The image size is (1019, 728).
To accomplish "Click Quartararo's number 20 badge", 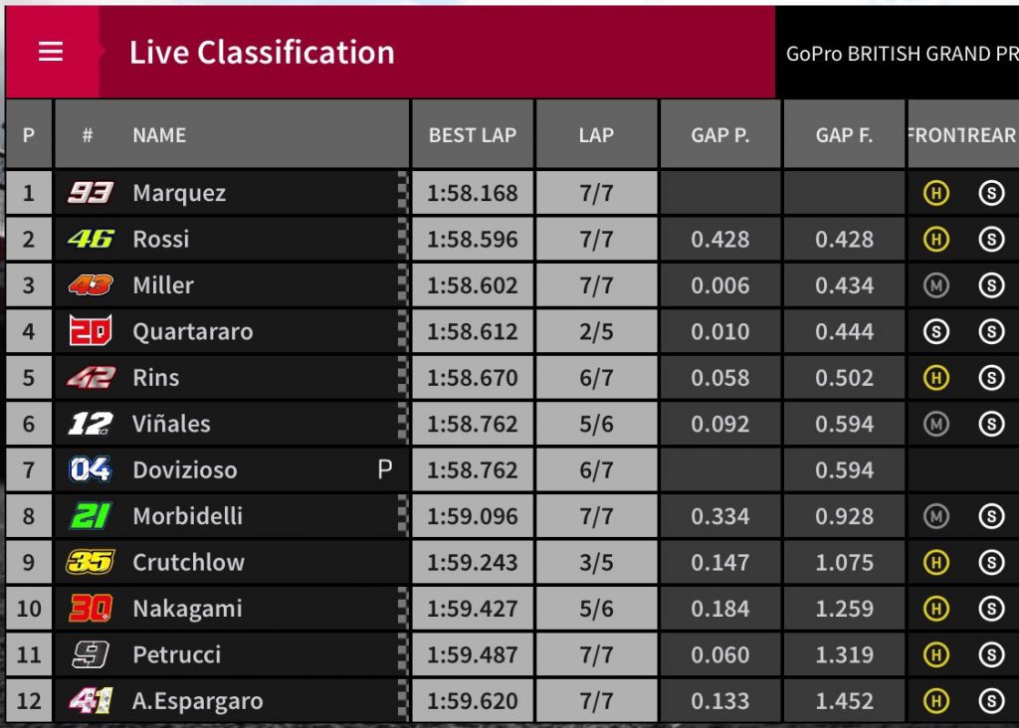I will pos(90,331).
